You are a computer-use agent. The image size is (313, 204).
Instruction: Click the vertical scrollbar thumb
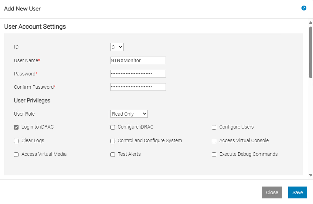pyautogui.click(x=311, y=52)
